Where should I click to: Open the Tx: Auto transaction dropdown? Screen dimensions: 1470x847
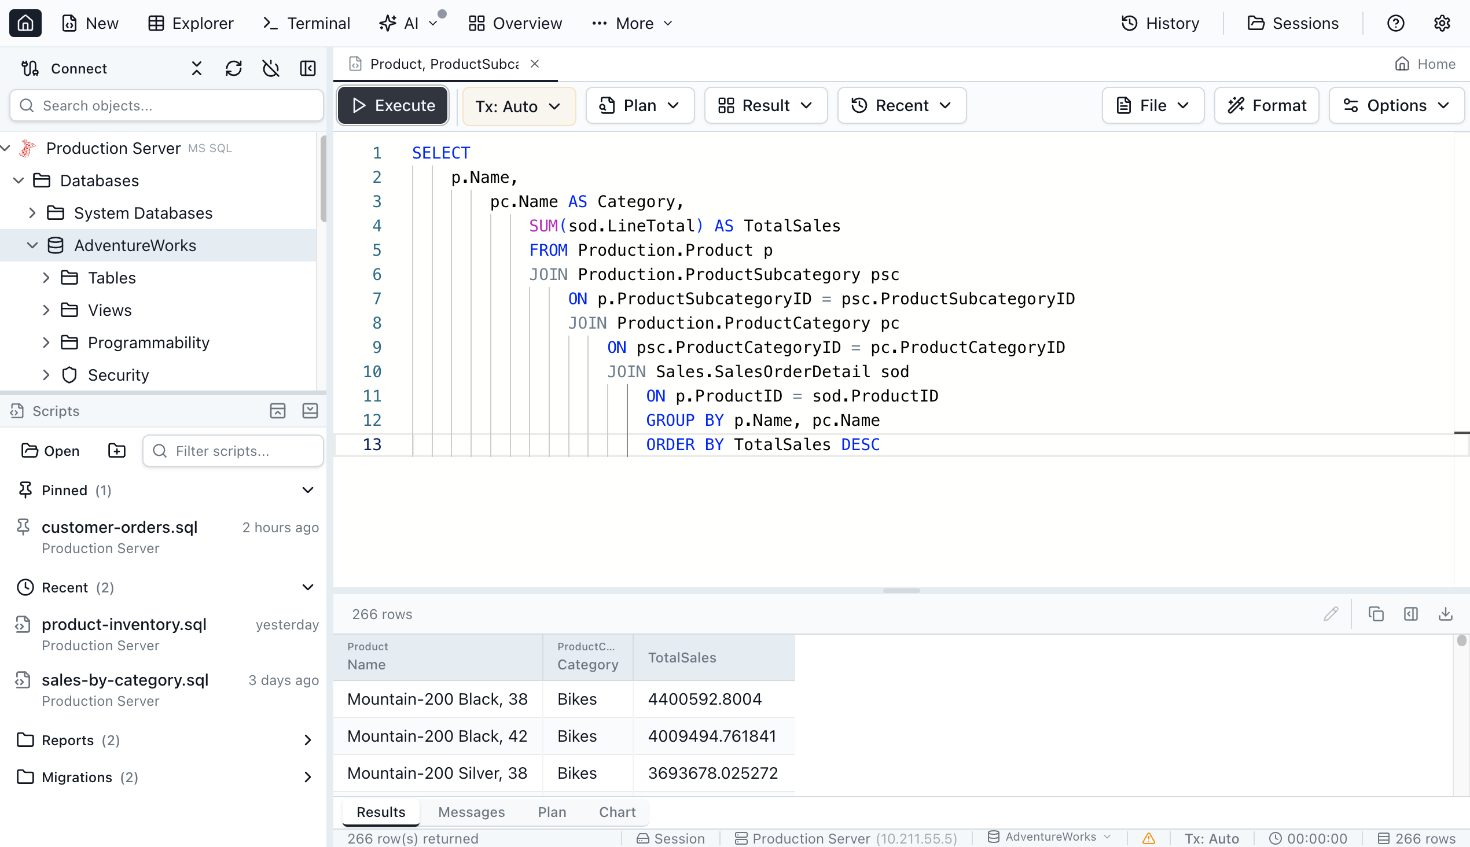(519, 106)
